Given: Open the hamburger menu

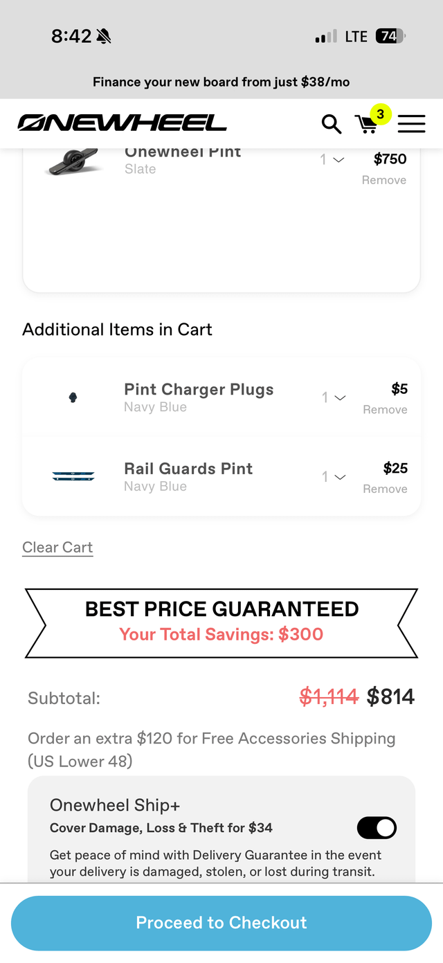Looking at the screenshot, I should [x=411, y=124].
